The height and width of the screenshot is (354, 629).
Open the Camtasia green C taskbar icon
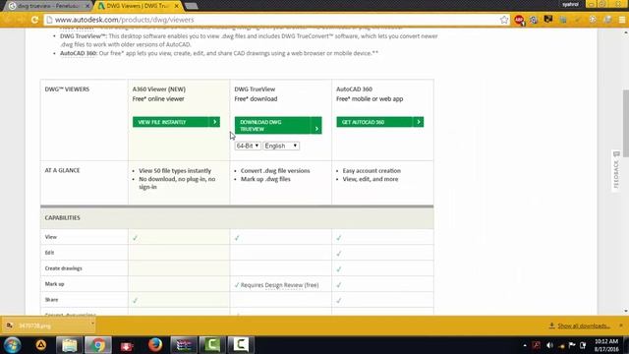[x=212, y=345]
